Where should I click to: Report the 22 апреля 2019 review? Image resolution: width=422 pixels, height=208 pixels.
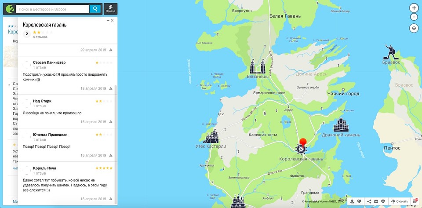coord(111,50)
